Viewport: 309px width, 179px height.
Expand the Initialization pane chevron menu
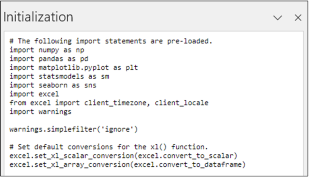point(277,18)
